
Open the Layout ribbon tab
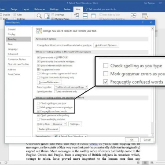pos(26,9)
